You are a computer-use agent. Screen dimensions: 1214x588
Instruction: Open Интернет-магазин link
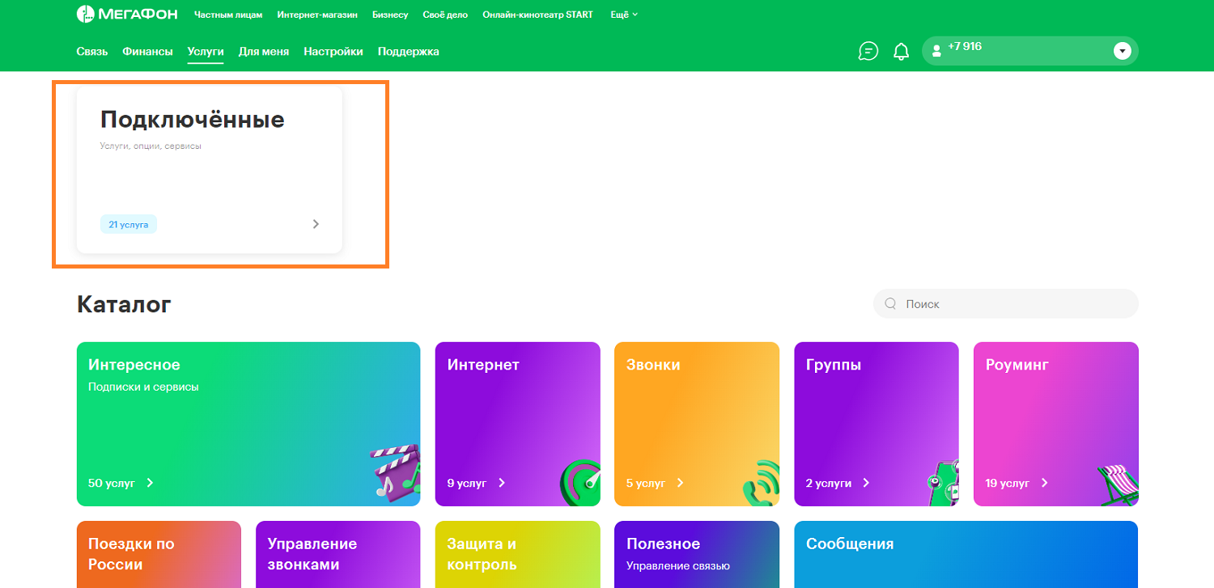click(316, 15)
